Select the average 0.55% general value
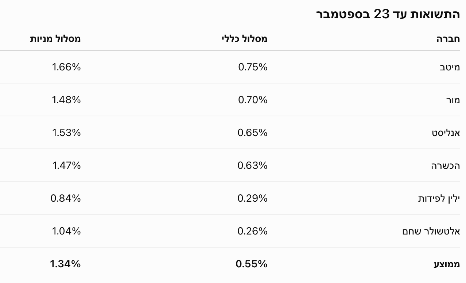This screenshot has height=283, width=466. [x=252, y=264]
